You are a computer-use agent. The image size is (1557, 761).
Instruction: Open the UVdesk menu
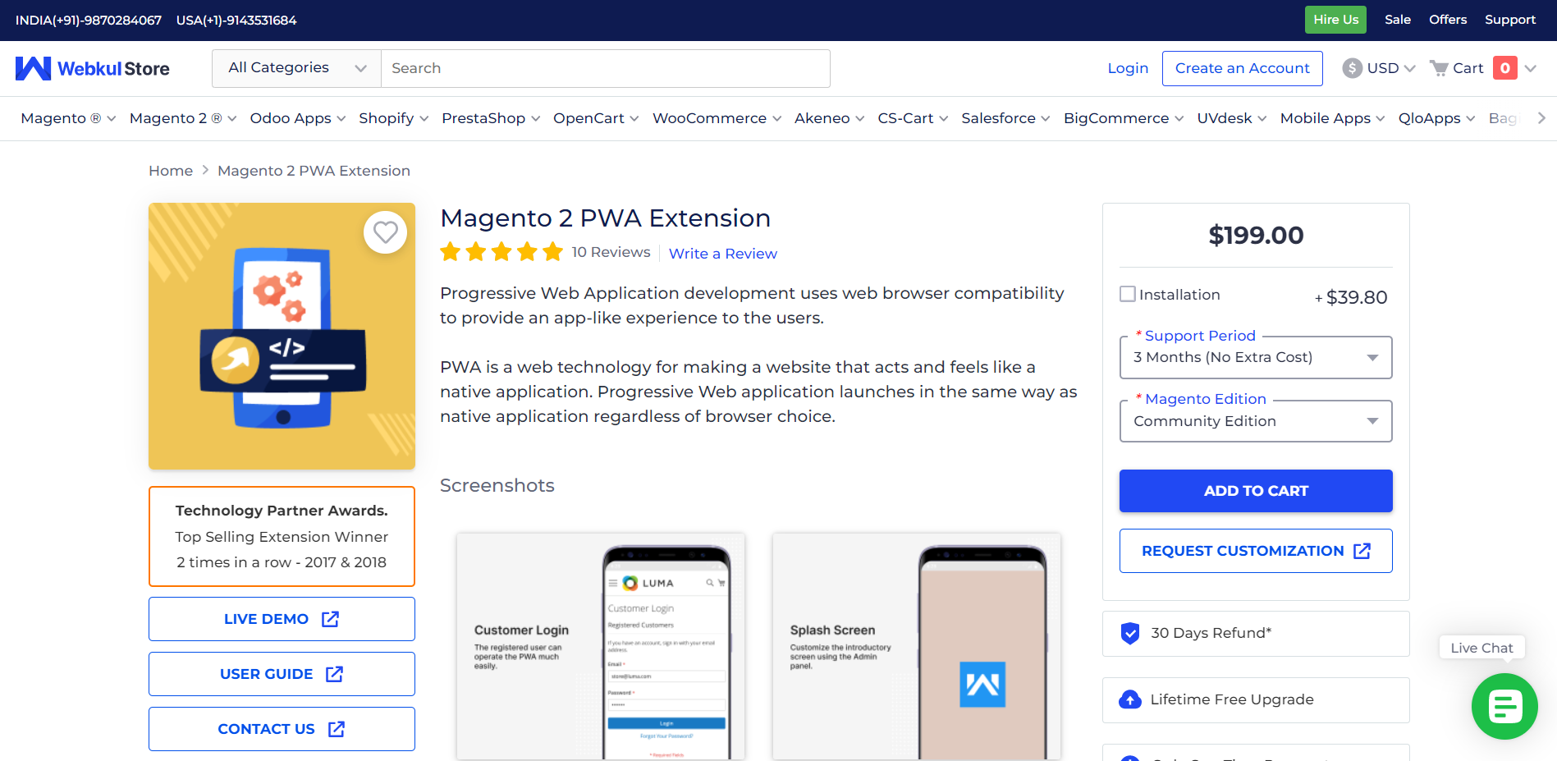click(1231, 118)
